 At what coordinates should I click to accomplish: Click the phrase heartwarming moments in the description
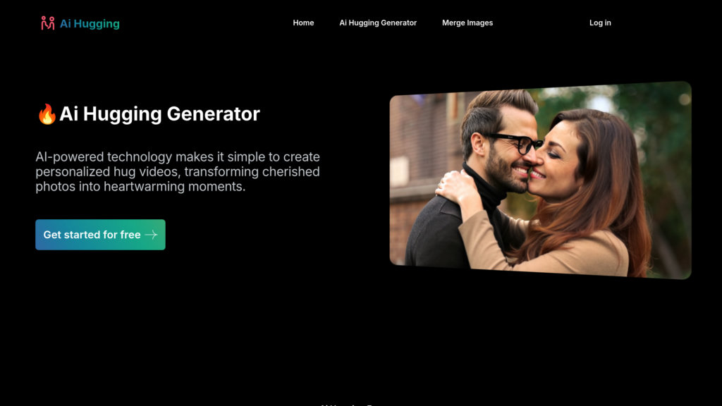(x=175, y=186)
